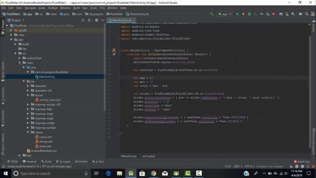Screen dimensions: 316x178
Task: Click the editor vertical scrollbar
Action: 310,92
